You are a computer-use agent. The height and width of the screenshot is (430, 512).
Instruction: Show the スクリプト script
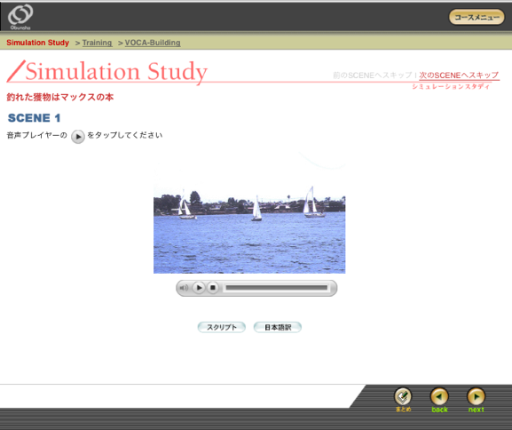tap(221, 327)
